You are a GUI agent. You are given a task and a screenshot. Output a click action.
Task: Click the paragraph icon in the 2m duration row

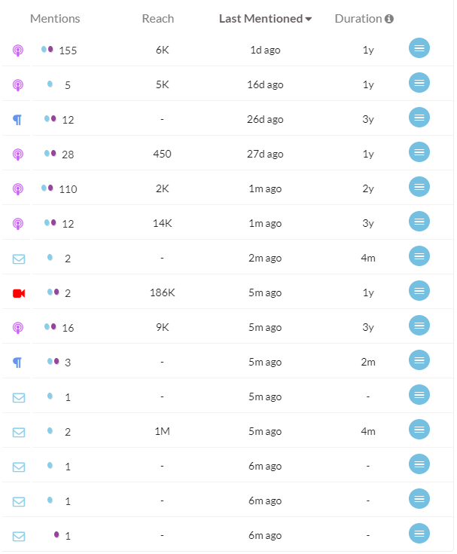point(17,363)
